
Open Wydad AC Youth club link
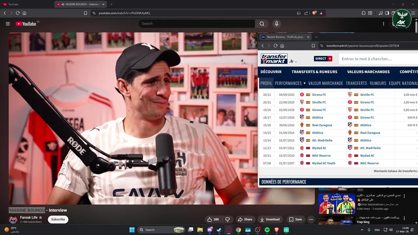(x=324, y=163)
